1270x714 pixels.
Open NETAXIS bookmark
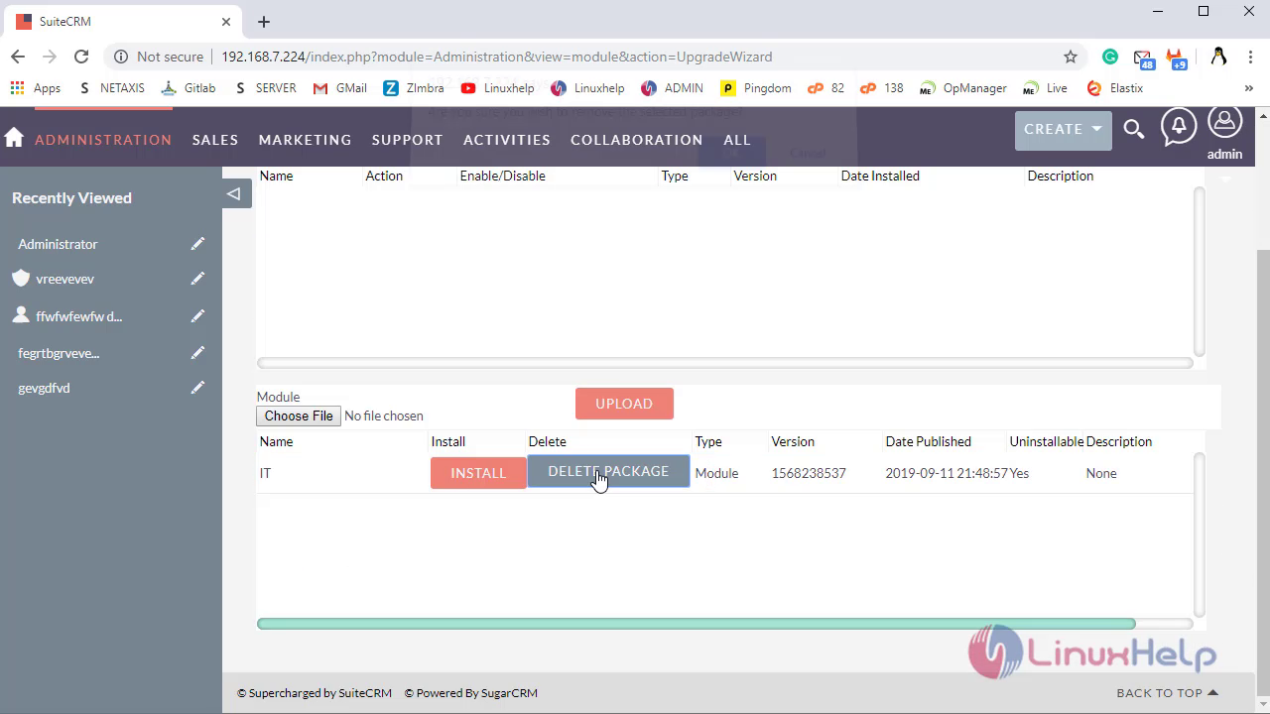coord(111,88)
